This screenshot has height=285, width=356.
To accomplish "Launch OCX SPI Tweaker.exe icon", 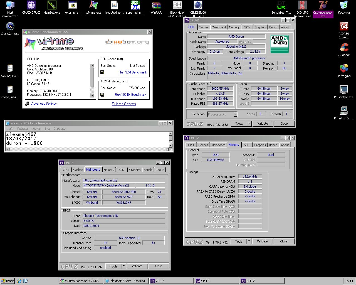I will pos(302,9).
